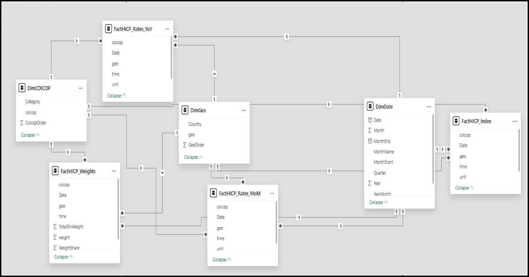
Task: Select the sigma icon beside CoicopOrder
Action: (22, 123)
